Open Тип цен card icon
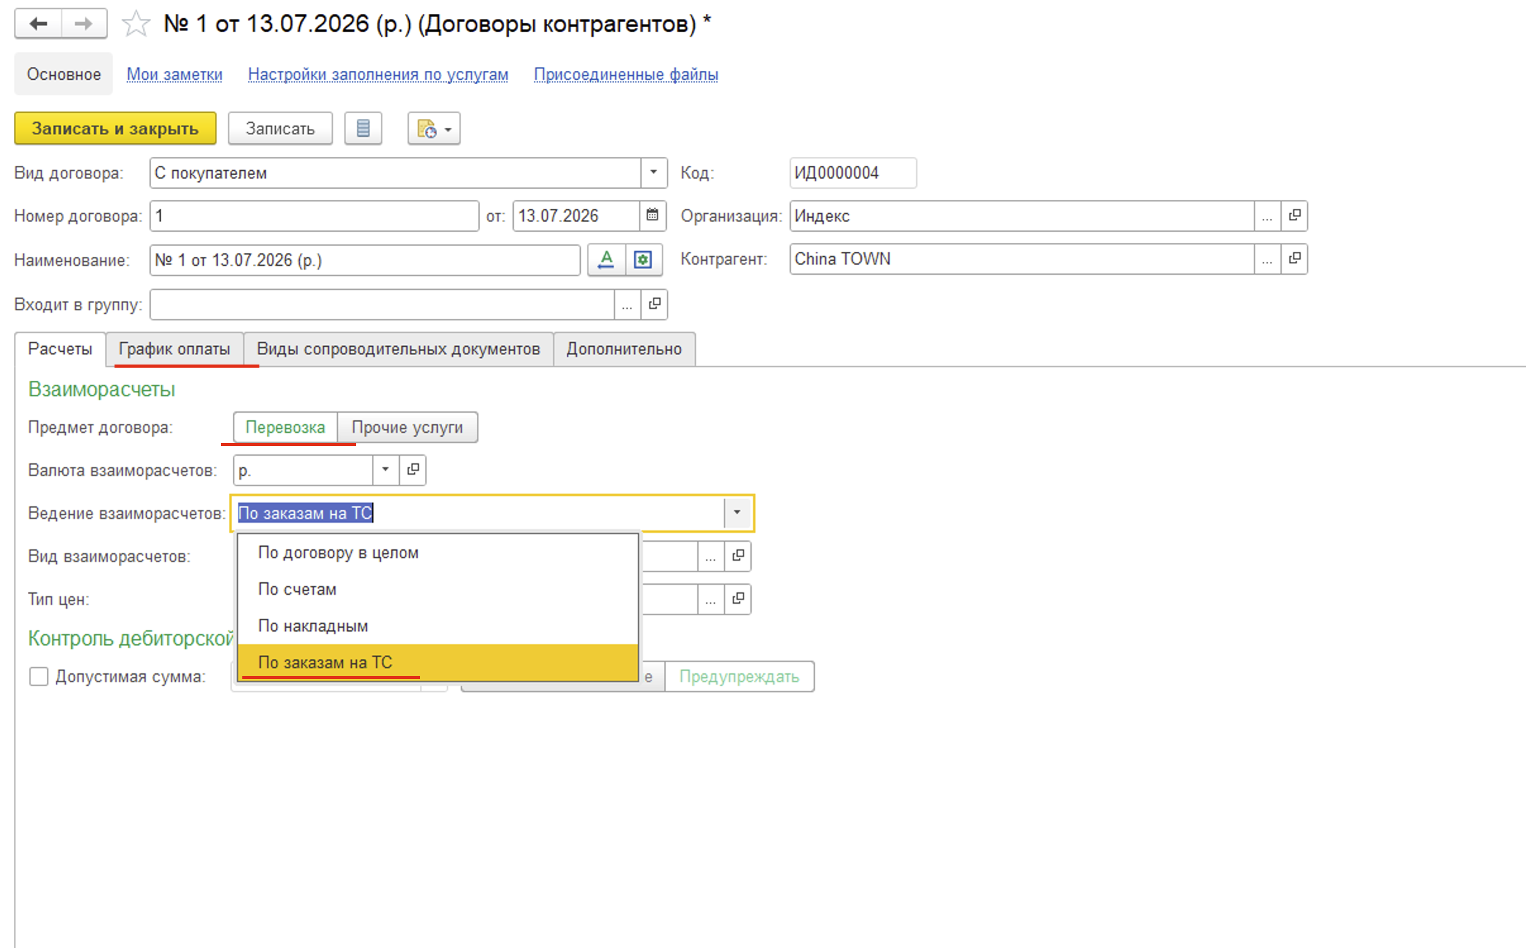Screen dimensions: 1526x948 click(738, 599)
